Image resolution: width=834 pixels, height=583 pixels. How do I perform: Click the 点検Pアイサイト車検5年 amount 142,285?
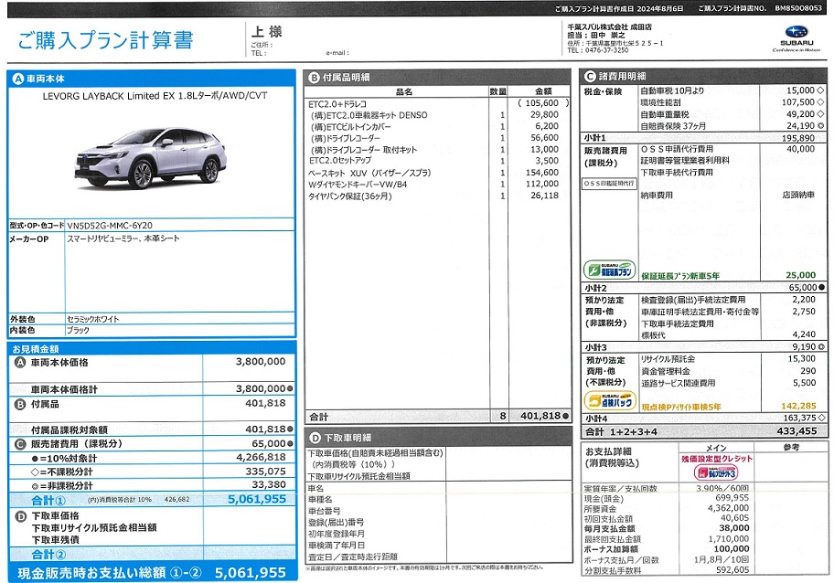click(798, 406)
